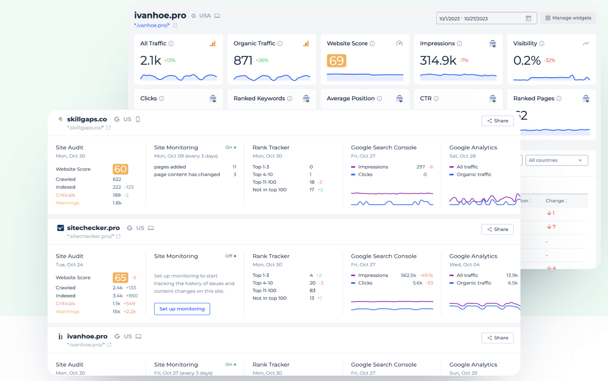Open calendar icon in date range field
This screenshot has width=608, height=381.
(528, 18)
